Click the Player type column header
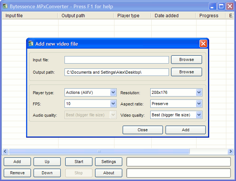This screenshot has width=236, height=181. tap(132, 16)
